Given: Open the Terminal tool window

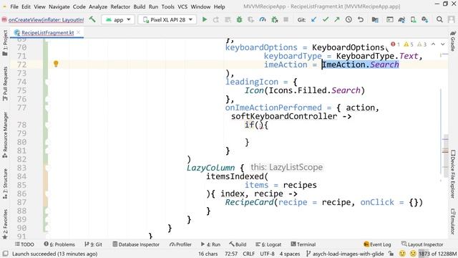Looking at the screenshot, I should 303,244.
